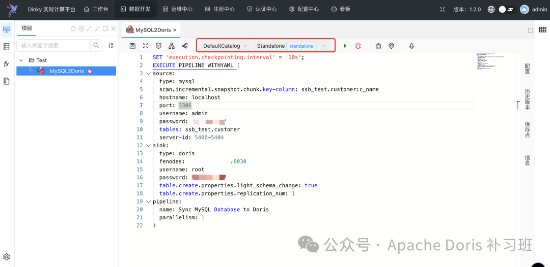
Task: Select the SQL project sidebar icon
Action: click(6, 29)
